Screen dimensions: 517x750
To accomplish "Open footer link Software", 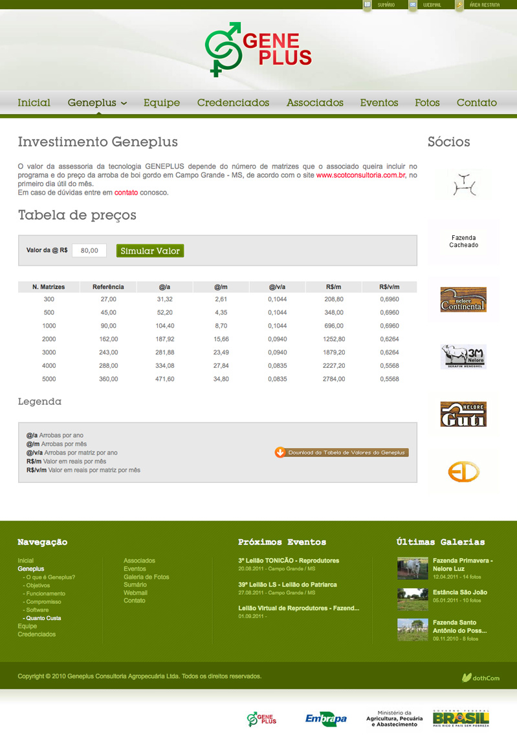I will 38,610.
